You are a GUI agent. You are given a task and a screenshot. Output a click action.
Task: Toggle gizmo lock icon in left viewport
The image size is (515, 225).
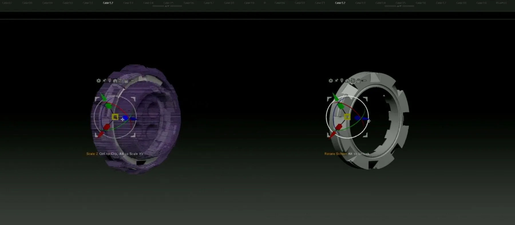pyautogui.click(x=126, y=81)
